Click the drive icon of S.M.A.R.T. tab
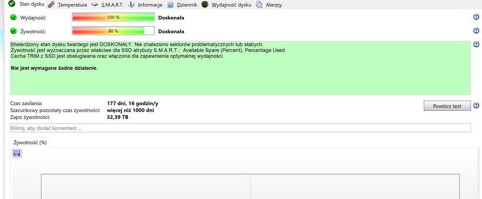This screenshot has width=482, height=199. point(94,5)
